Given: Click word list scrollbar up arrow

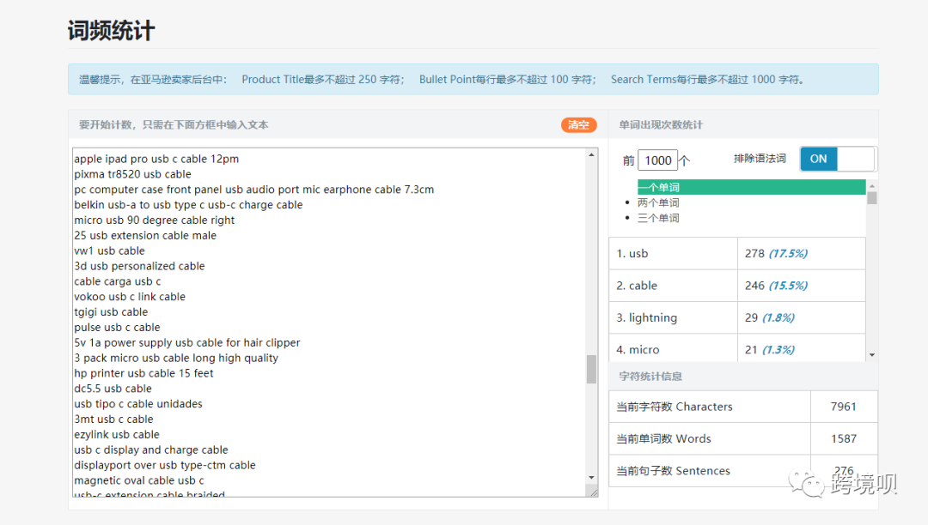Looking at the screenshot, I should [872, 185].
